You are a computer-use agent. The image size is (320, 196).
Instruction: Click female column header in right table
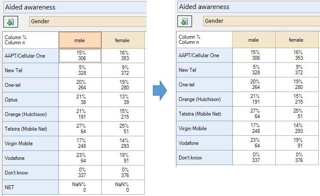coord(297,40)
